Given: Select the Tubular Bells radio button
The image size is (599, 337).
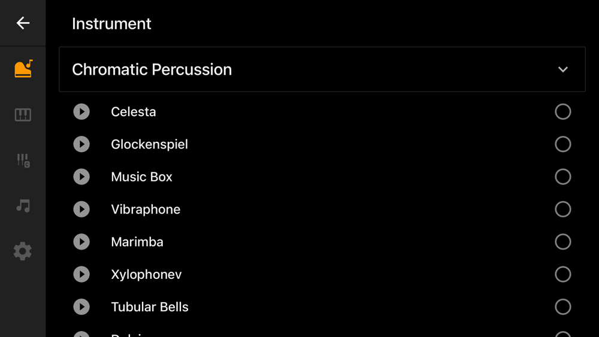Looking at the screenshot, I should click(x=562, y=306).
